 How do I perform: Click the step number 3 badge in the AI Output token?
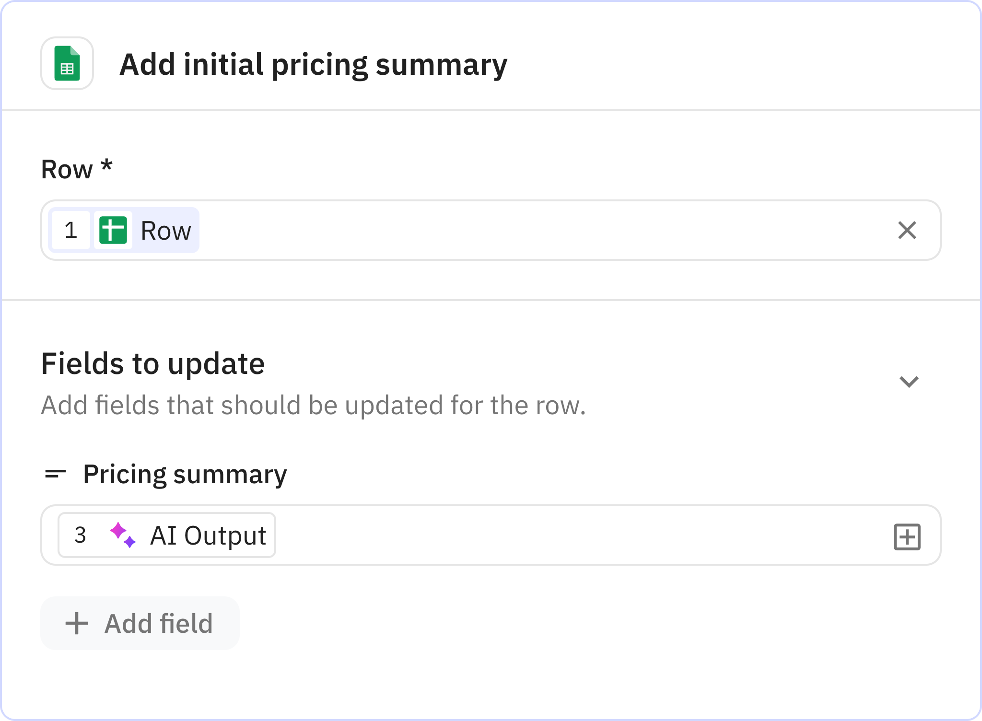point(80,535)
